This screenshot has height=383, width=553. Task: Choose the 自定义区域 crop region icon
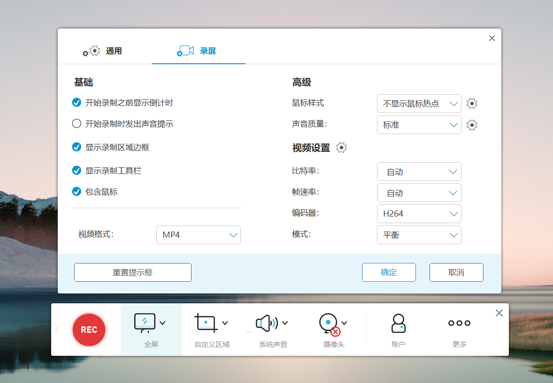206,323
